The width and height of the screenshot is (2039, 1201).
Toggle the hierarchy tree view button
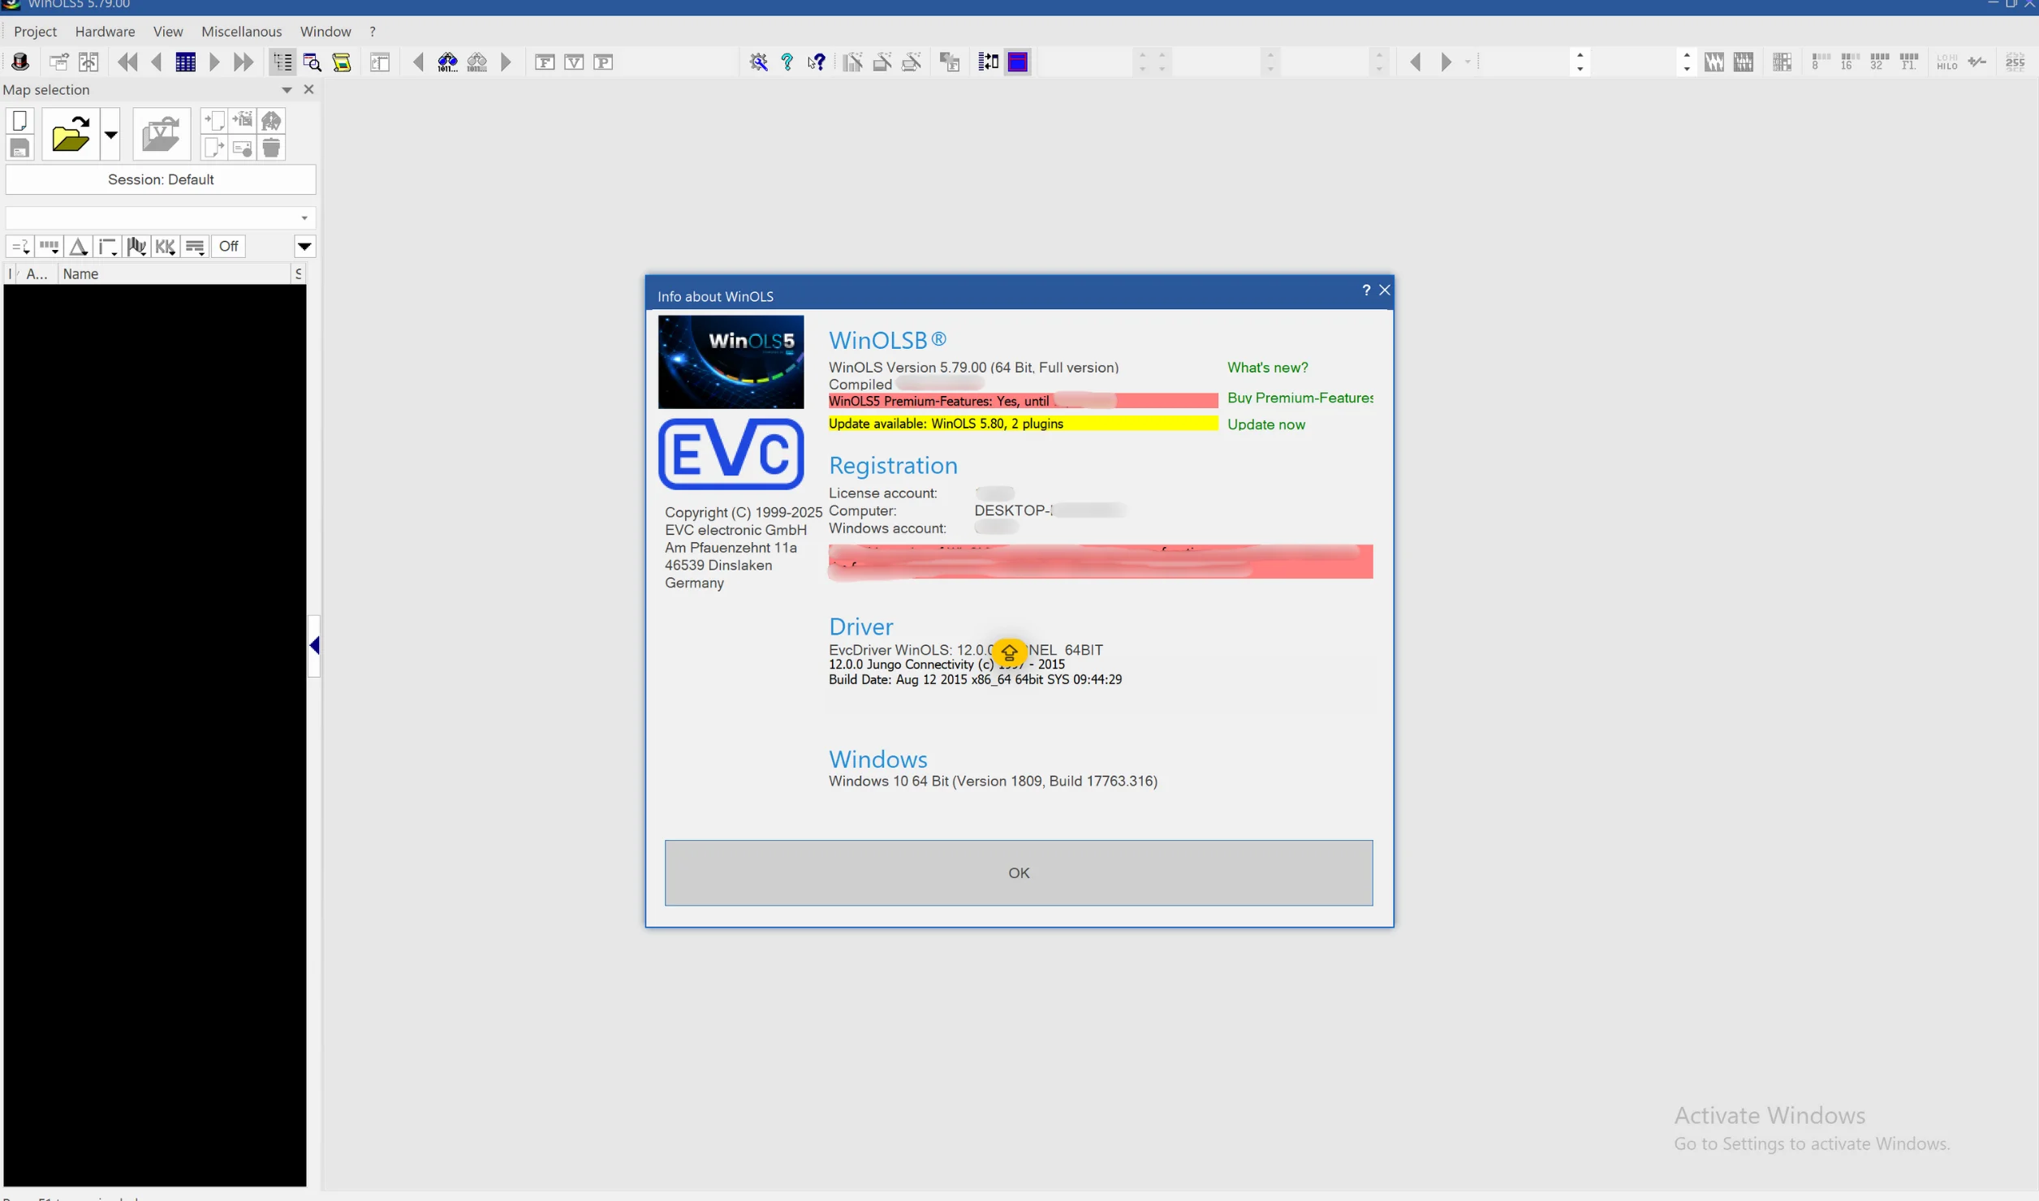pos(282,62)
